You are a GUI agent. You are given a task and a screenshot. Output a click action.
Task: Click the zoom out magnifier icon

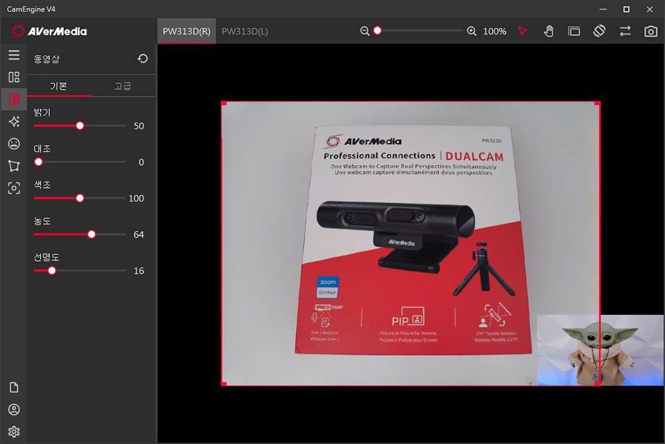[x=364, y=31]
